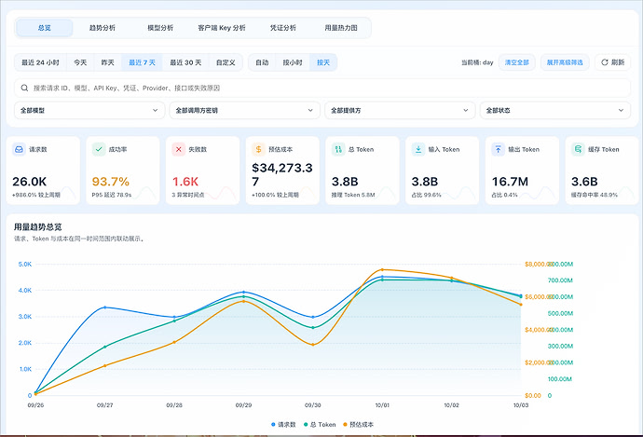643x437 pixels.
Task: Click the 预估成本 dollar icon
Action: pyautogui.click(x=258, y=150)
